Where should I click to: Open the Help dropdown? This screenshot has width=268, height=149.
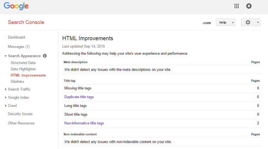click(x=225, y=22)
